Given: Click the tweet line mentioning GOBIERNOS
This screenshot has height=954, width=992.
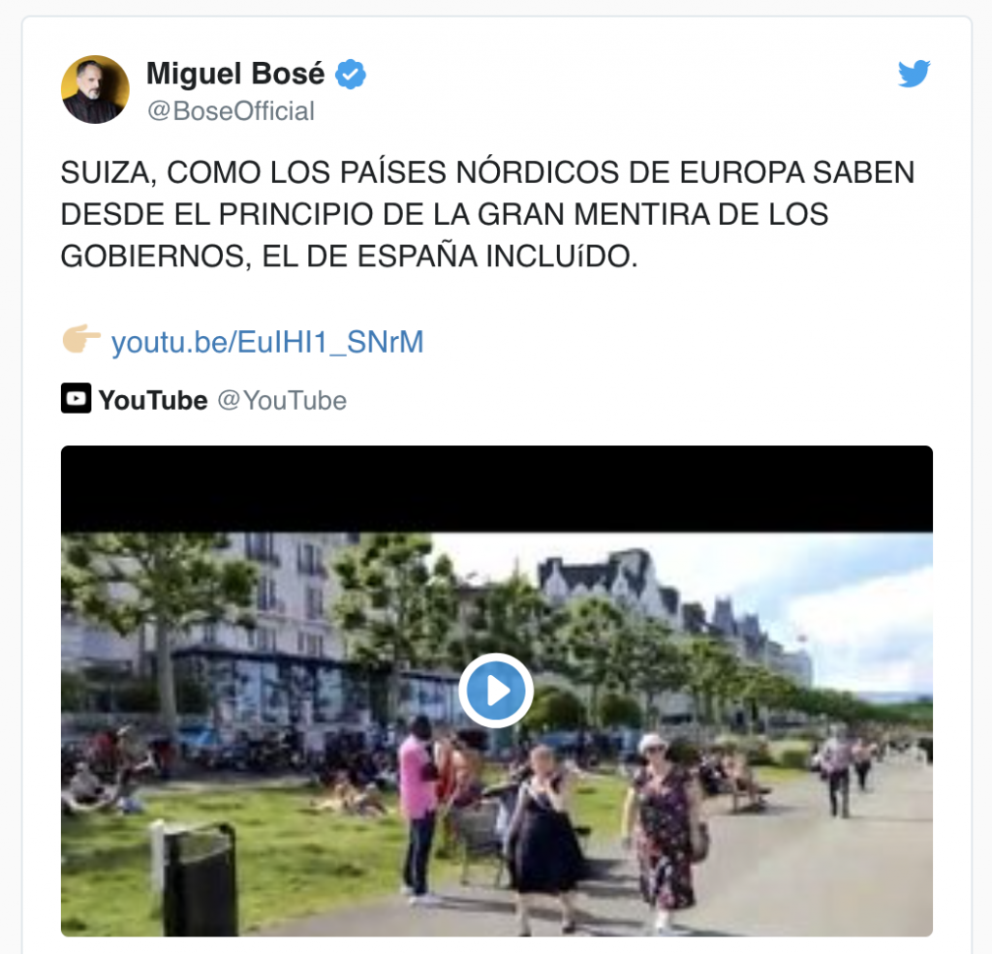Looking at the screenshot, I should pos(349,257).
